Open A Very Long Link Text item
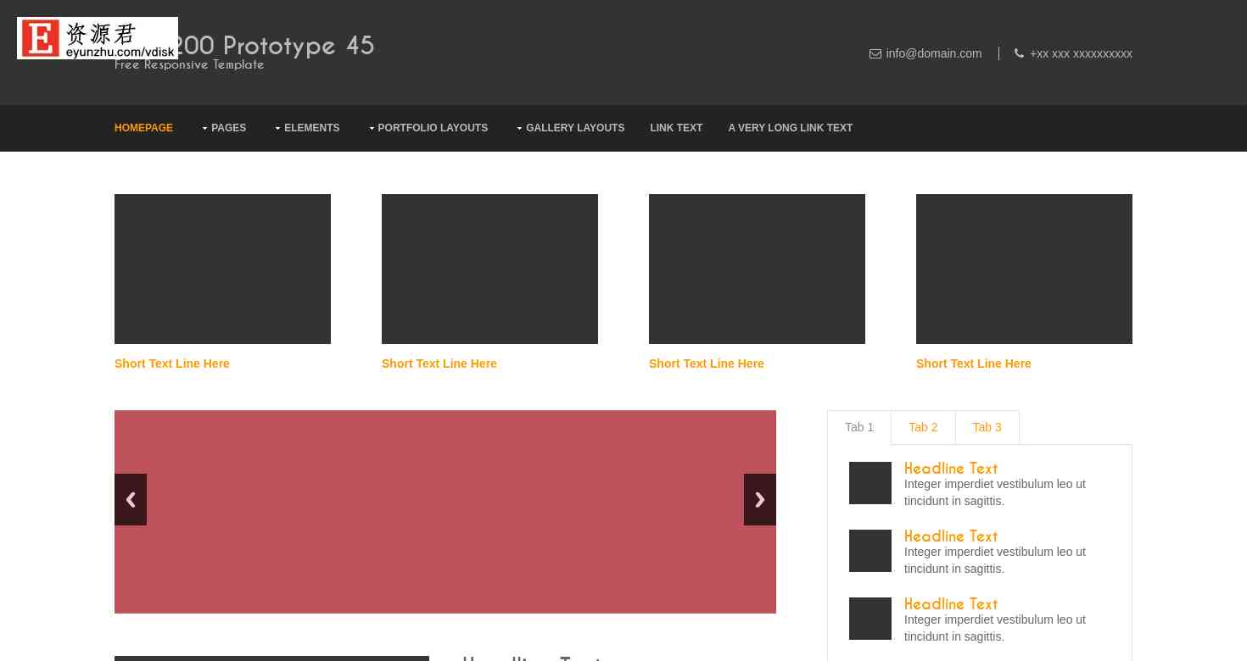1247x661 pixels. coord(790,128)
